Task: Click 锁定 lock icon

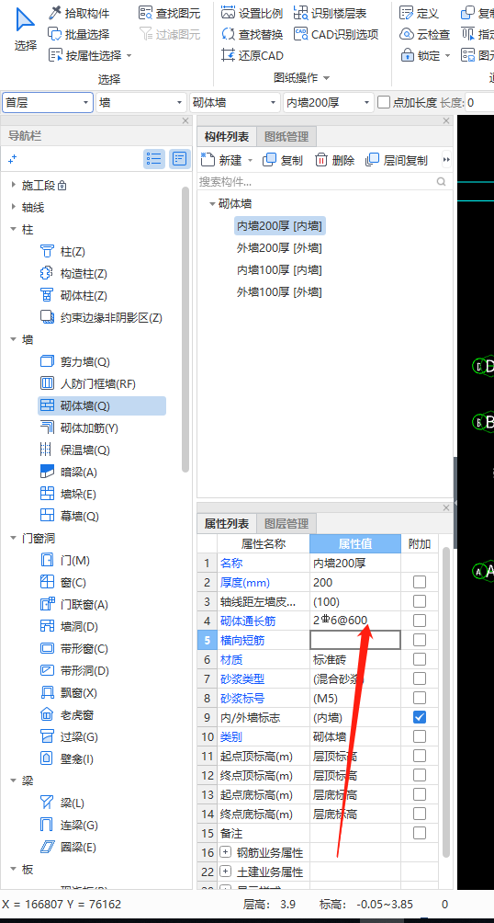Action: click(x=408, y=56)
